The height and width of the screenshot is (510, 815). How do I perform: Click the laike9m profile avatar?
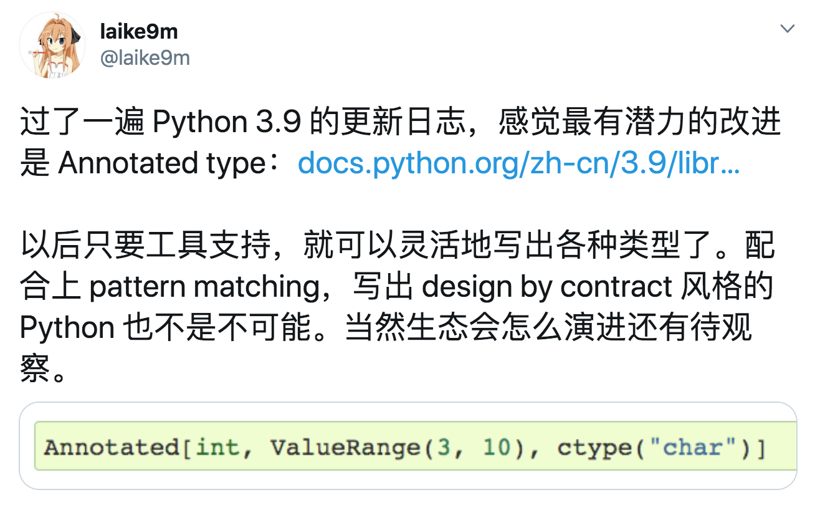(52, 46)
